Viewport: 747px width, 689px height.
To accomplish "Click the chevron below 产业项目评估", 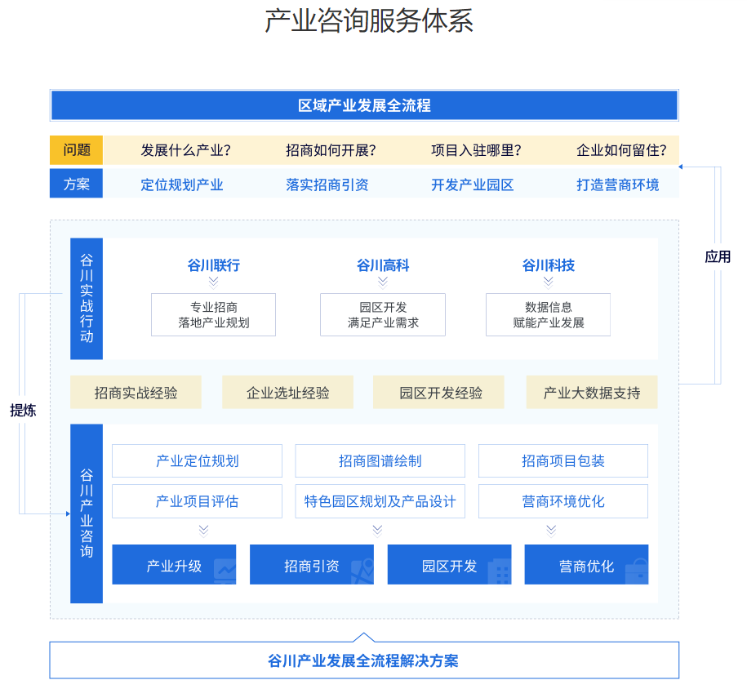I will point(203,530).
